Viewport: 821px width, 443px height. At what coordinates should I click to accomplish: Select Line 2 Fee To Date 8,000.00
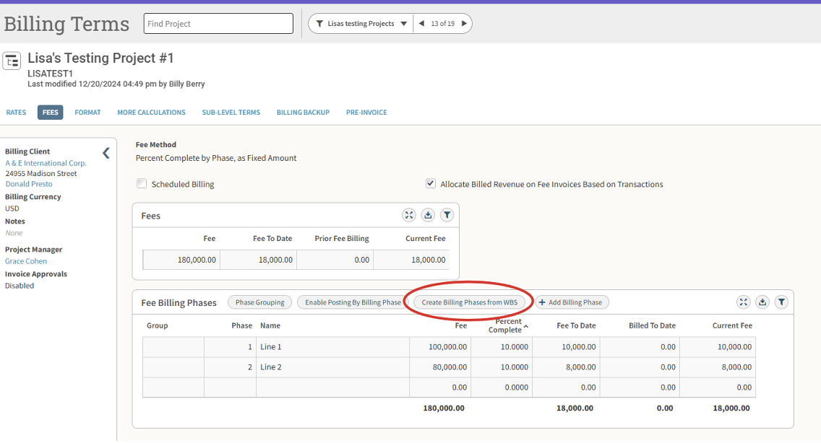(x=567, y=367)
